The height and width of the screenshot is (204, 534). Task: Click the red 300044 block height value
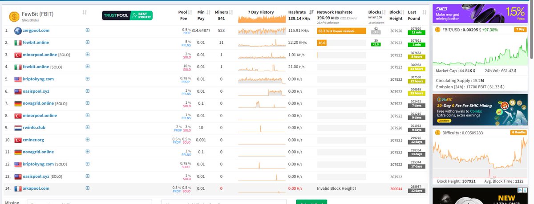pyautogui.click(x=396, y=188)
